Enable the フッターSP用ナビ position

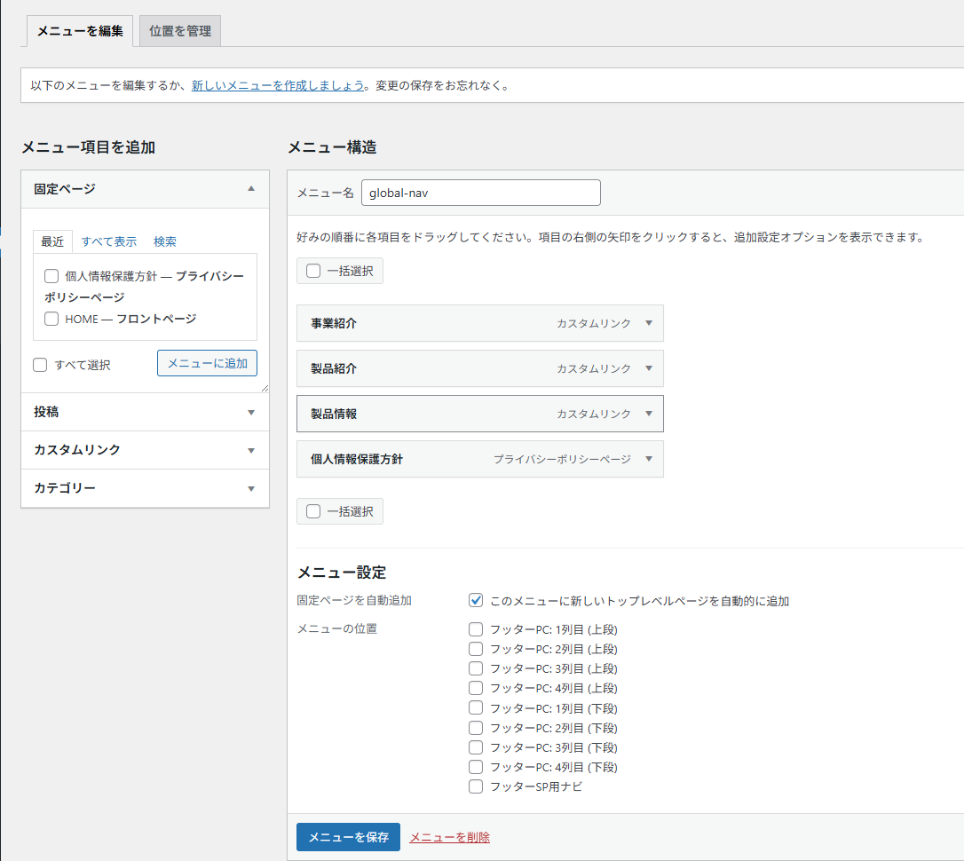coord(476,786)
